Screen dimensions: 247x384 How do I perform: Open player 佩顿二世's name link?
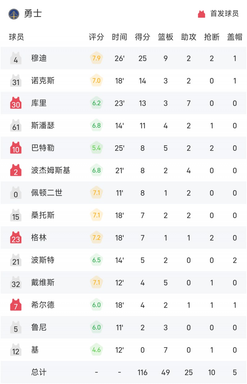click(x=47, y=193)
